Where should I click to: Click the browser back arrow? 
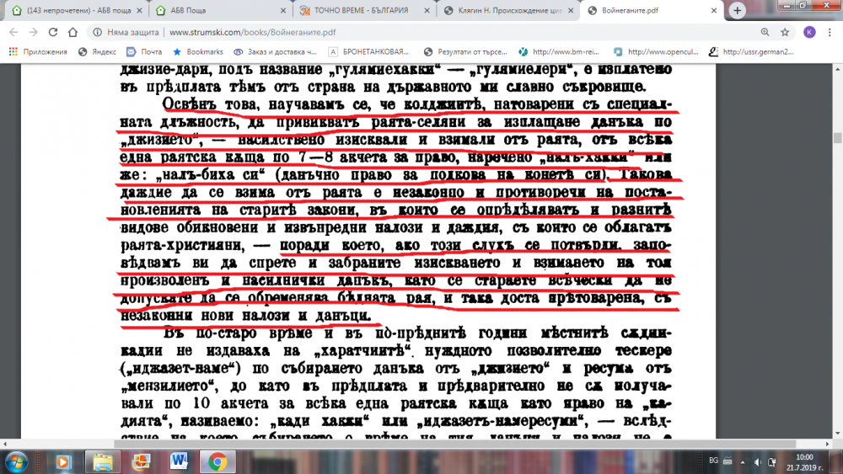point(13,33)
